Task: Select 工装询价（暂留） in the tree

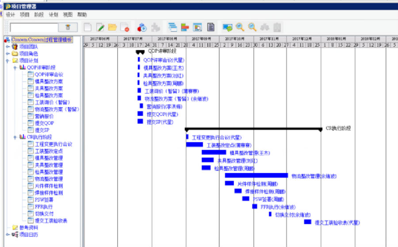Action: [x=52, y=102]
